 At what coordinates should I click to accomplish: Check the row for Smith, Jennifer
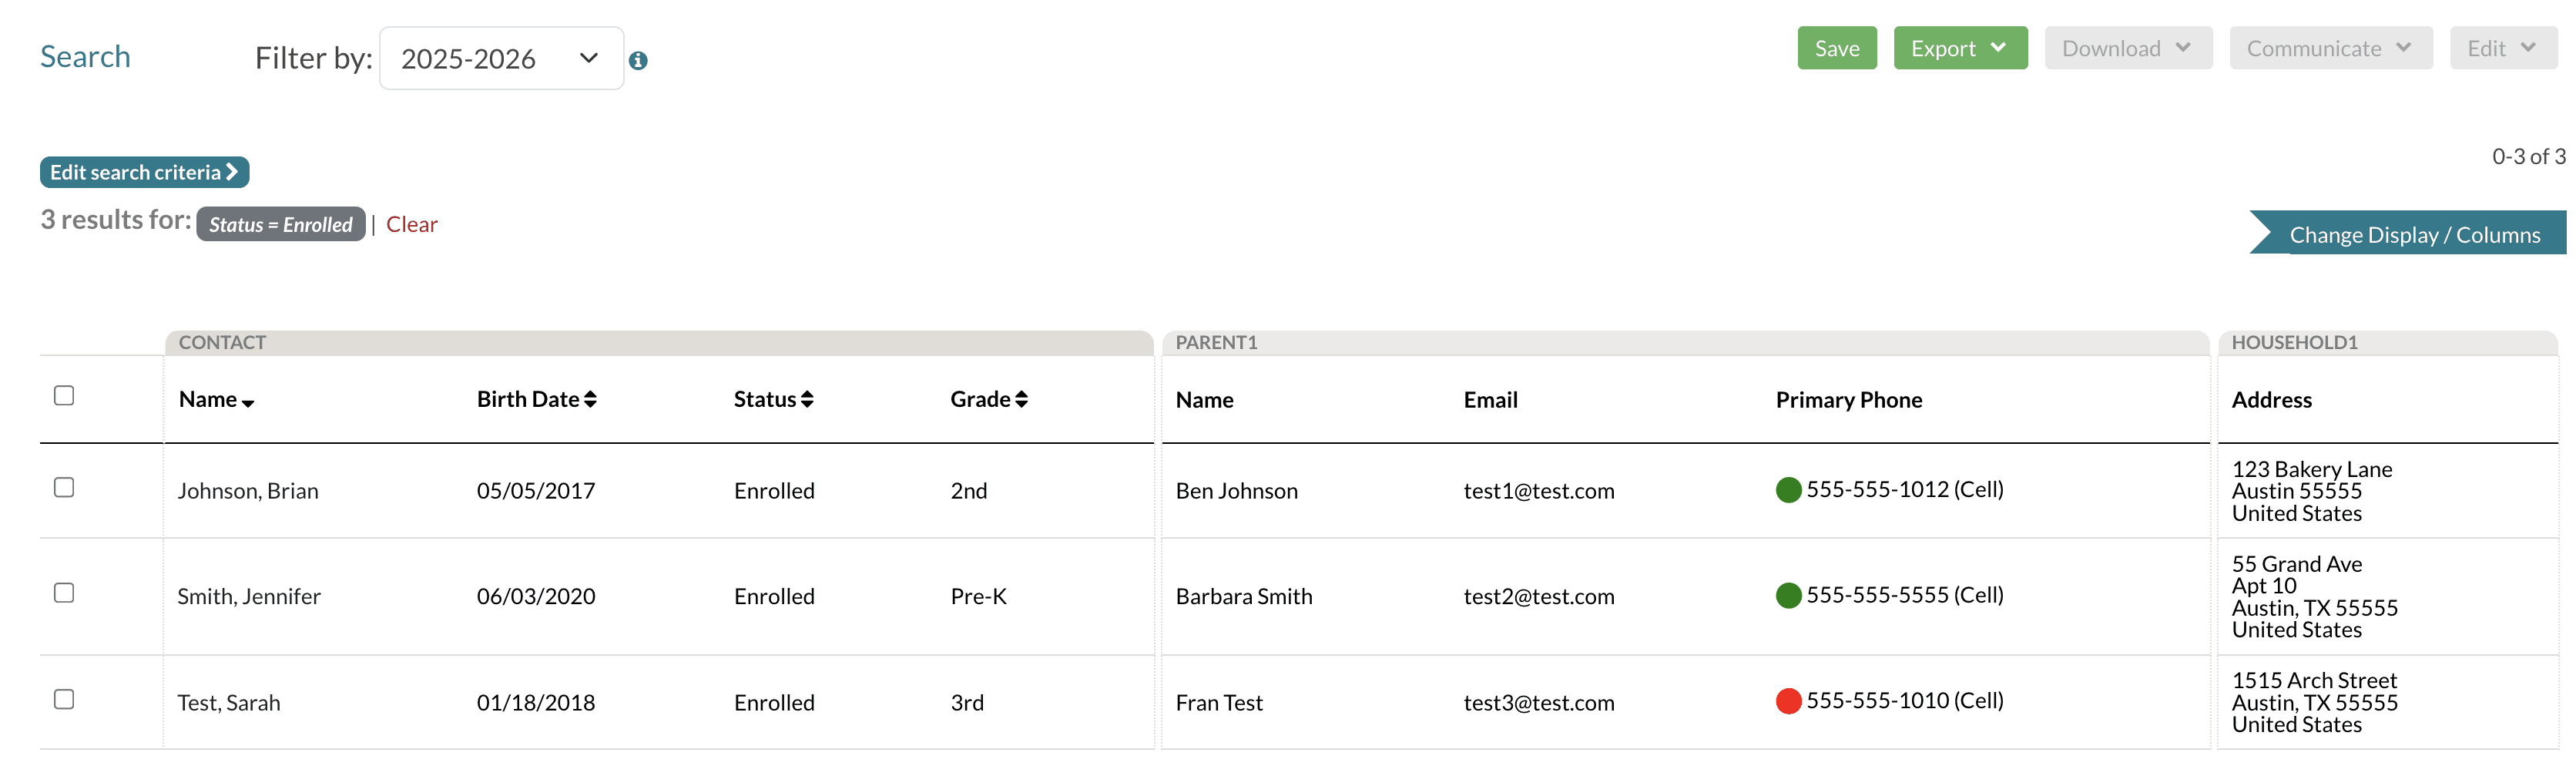[x=64, y=593]
